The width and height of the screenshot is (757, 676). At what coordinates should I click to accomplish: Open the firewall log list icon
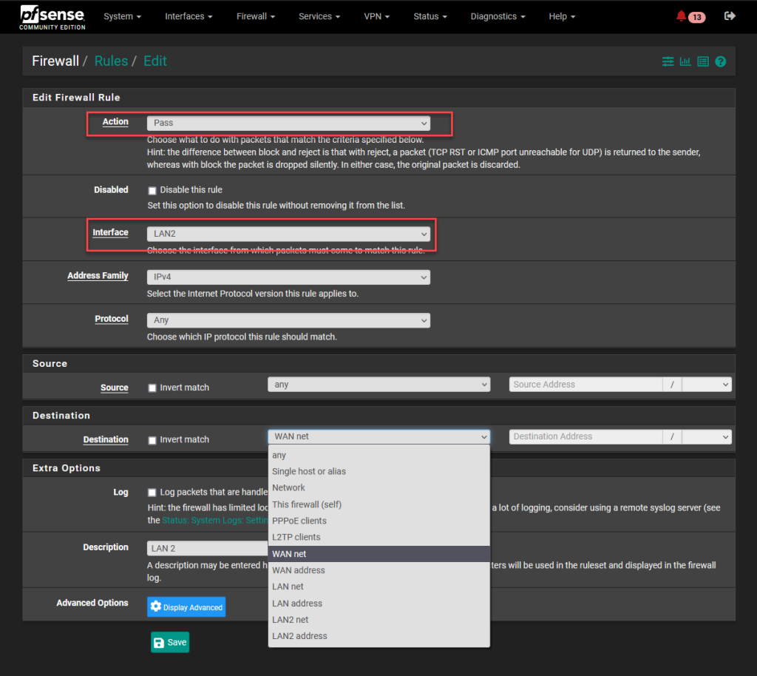pos(703,61)
